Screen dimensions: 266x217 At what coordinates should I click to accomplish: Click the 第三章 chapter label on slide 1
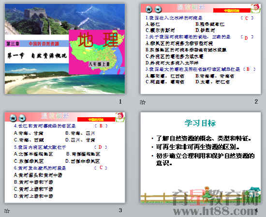[13, 44]
